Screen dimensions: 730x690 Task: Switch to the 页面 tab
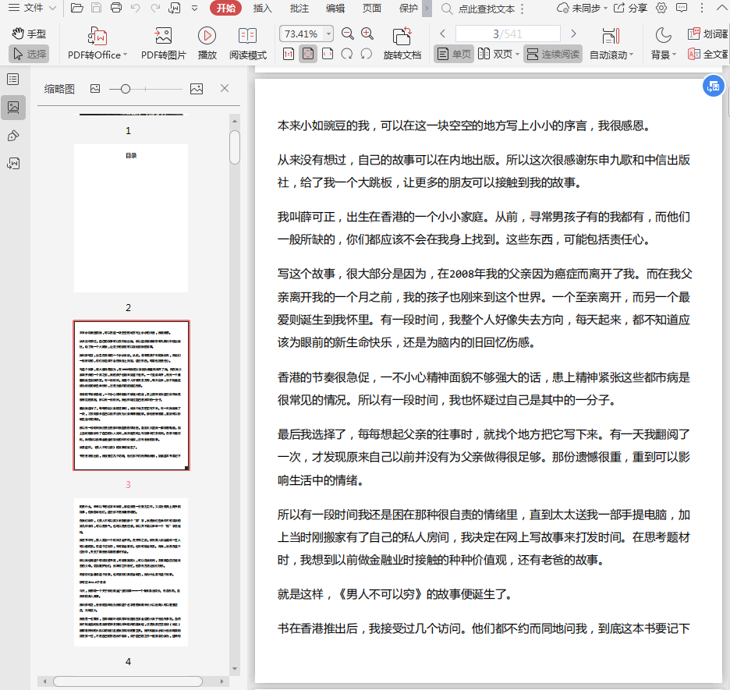tap(371, 9)
